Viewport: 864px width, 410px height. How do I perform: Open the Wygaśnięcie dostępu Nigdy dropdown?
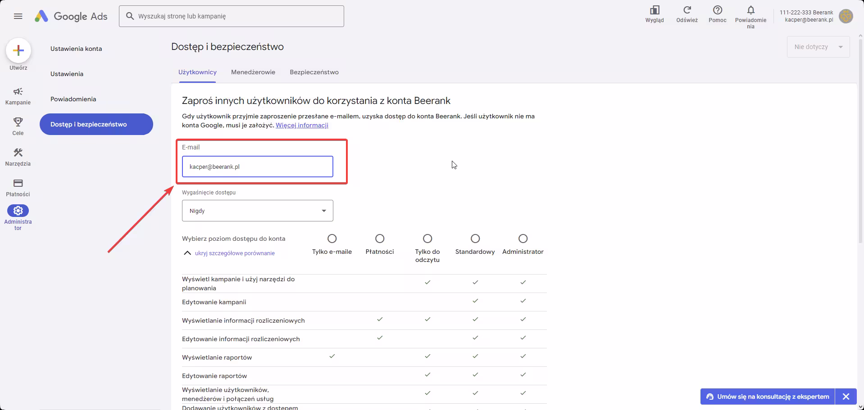257,211
